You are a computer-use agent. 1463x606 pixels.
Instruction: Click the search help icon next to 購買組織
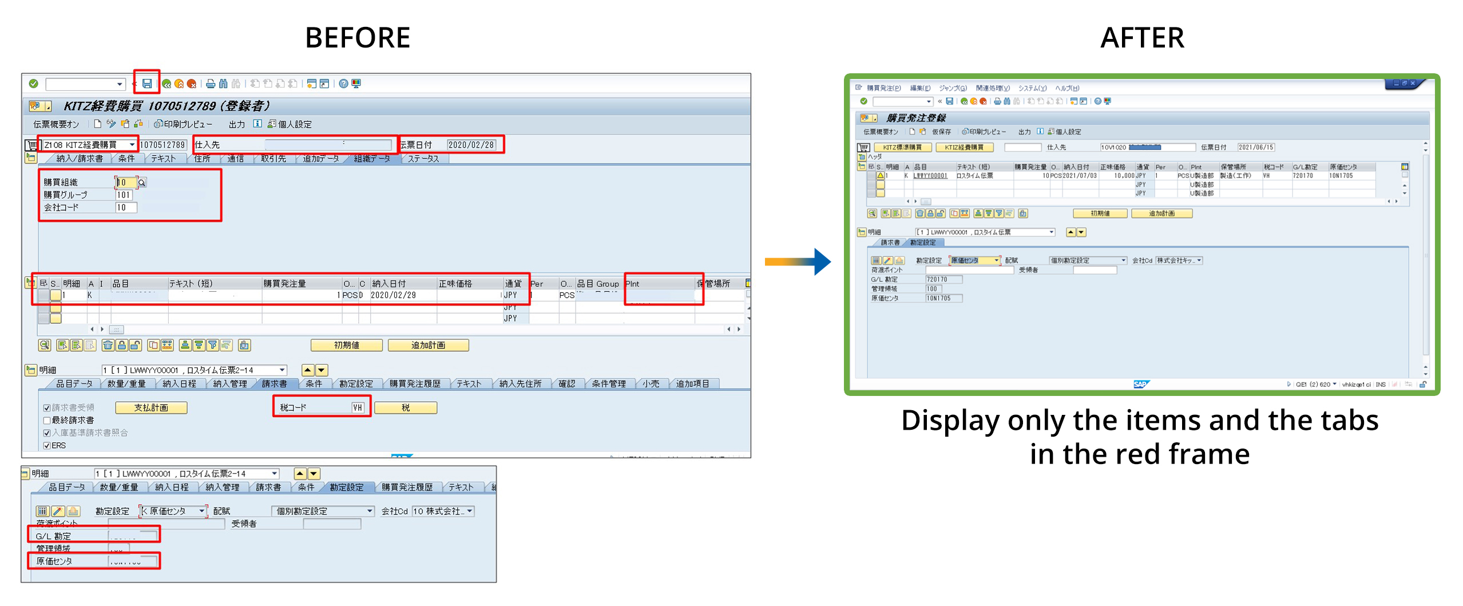pos(141,183)
